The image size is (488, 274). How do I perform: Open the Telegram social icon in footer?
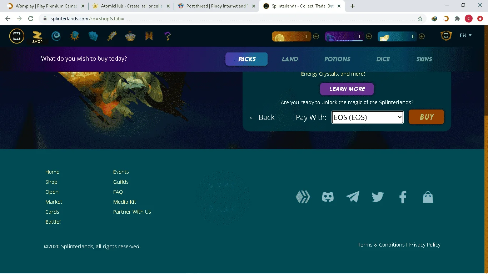tap(353, 197)
